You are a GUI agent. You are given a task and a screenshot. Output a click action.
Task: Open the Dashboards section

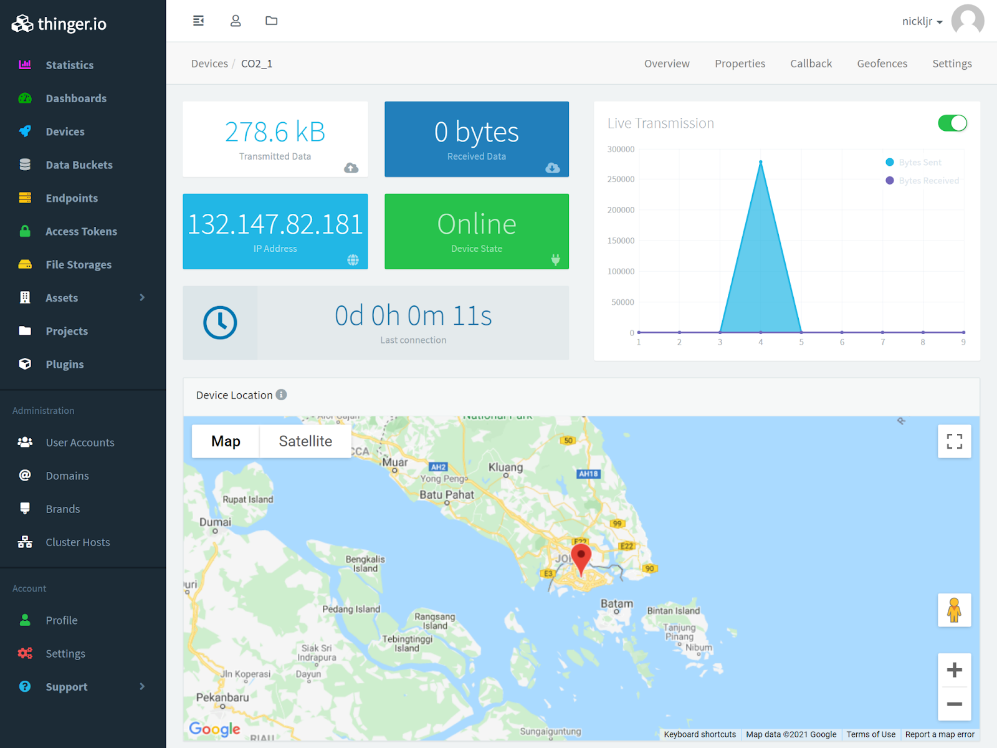click(x=76, y=98)
